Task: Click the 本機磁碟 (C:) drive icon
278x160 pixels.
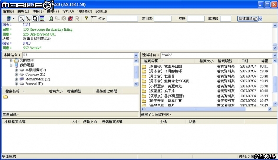Action: [x=22, y=70]
